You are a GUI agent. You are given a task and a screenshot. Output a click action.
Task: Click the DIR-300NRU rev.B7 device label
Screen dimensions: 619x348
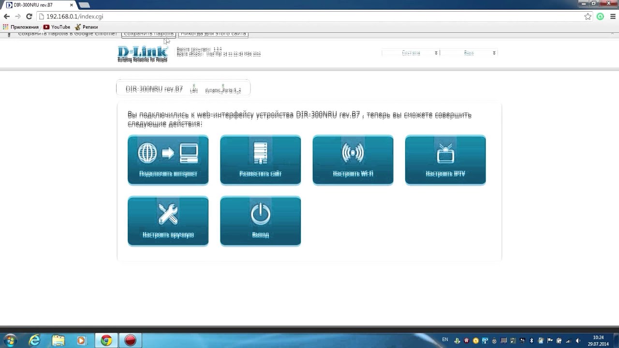(x=154, y=89)
